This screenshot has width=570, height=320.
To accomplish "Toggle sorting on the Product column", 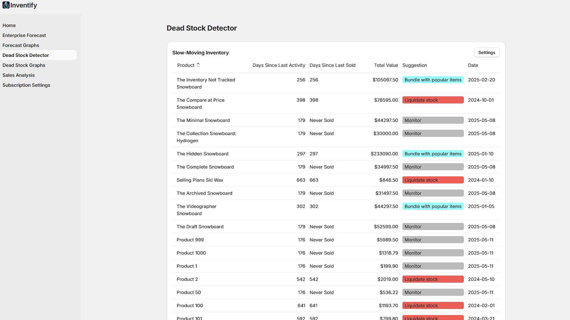I will click(188, 65).
